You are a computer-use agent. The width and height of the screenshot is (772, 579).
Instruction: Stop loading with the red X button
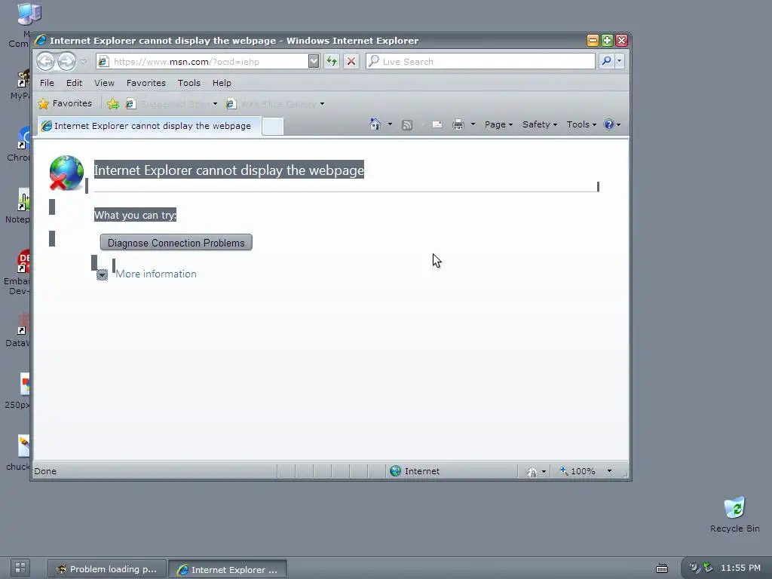(351, 61)
